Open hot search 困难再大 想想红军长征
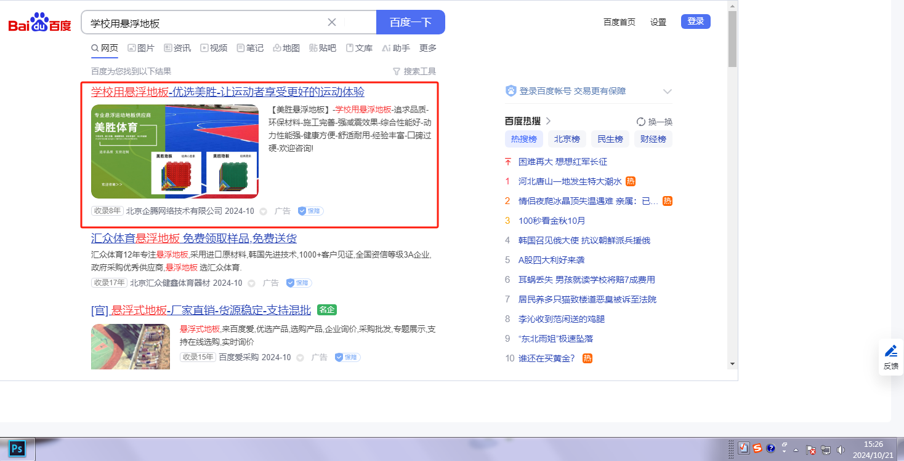 563,162
